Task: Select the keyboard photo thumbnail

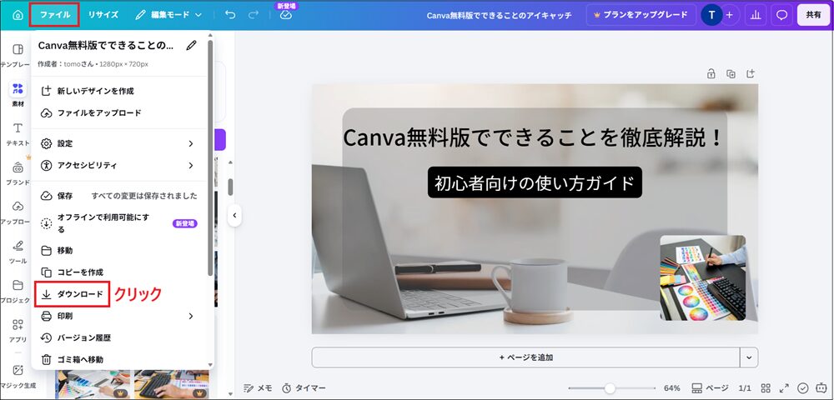Action: click(x=171, y=385)
